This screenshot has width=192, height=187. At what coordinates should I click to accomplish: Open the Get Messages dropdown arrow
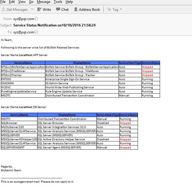click(32, 9)
